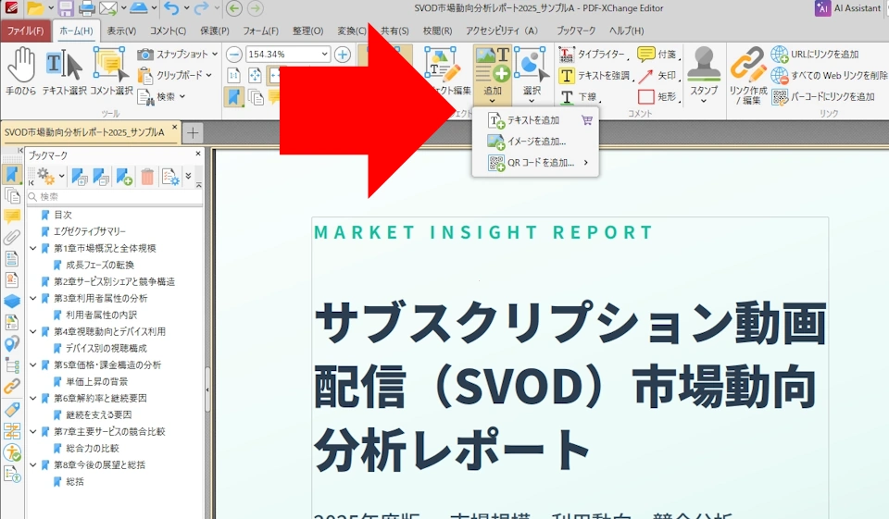The height and width of the screenshot is (519, 889).
Task: Open the zoom level 154.34% combo box
Action: (287, 55)
